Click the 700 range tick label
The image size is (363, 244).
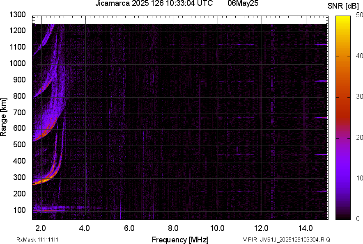pyautogui.click(x=19, y=112)
